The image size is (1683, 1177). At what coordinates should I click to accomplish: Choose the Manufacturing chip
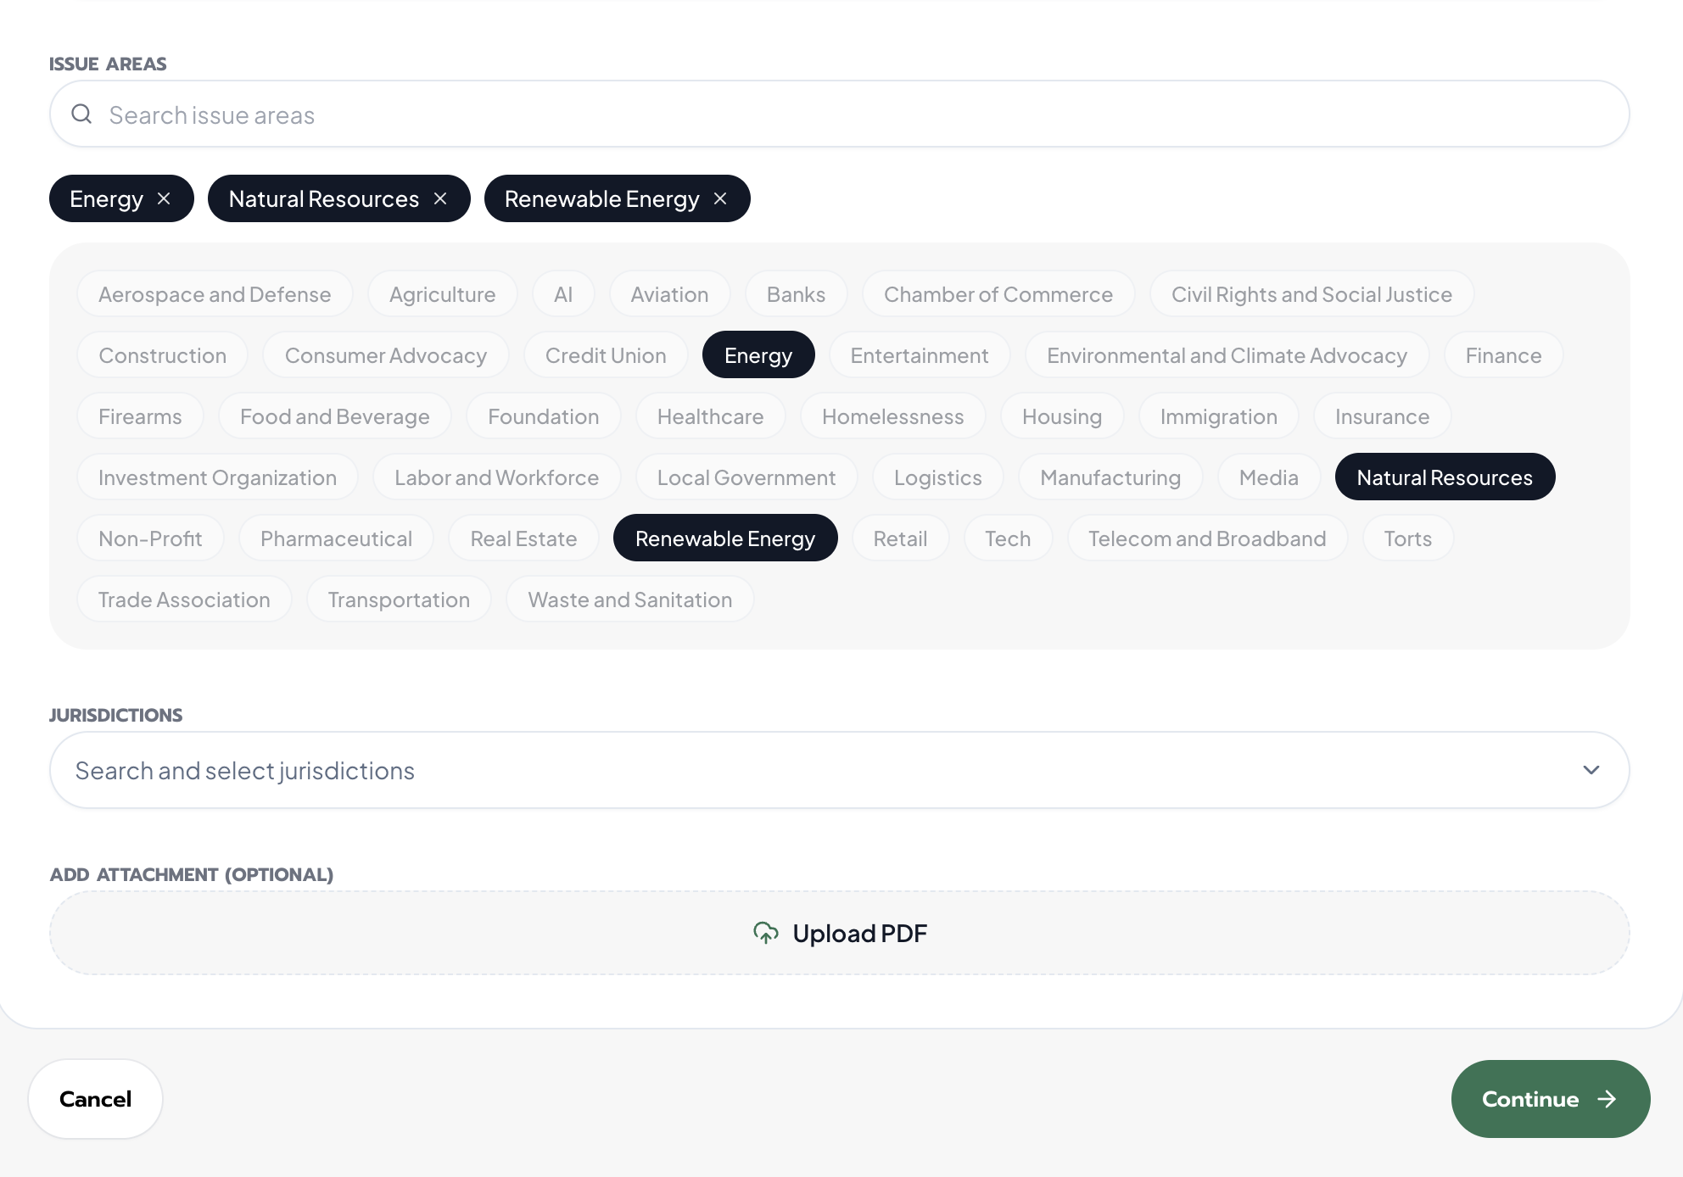[1110, 477]
